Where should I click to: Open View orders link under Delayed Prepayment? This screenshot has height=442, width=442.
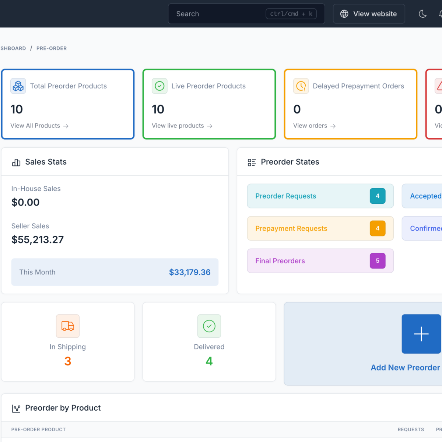pos(314,126)
